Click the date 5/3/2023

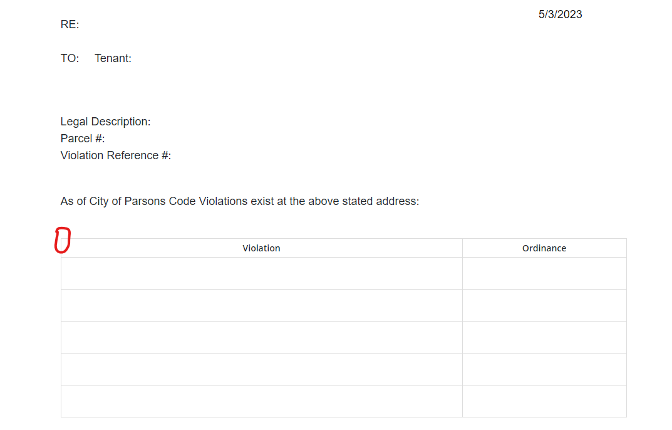pos(560,14)
